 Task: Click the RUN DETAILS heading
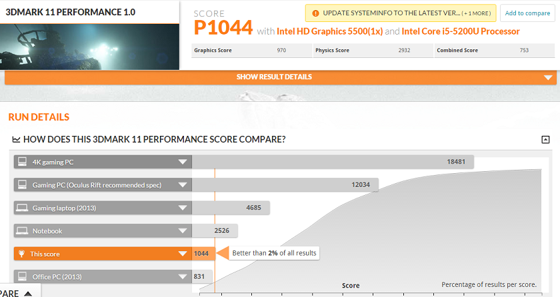(39, 117)
